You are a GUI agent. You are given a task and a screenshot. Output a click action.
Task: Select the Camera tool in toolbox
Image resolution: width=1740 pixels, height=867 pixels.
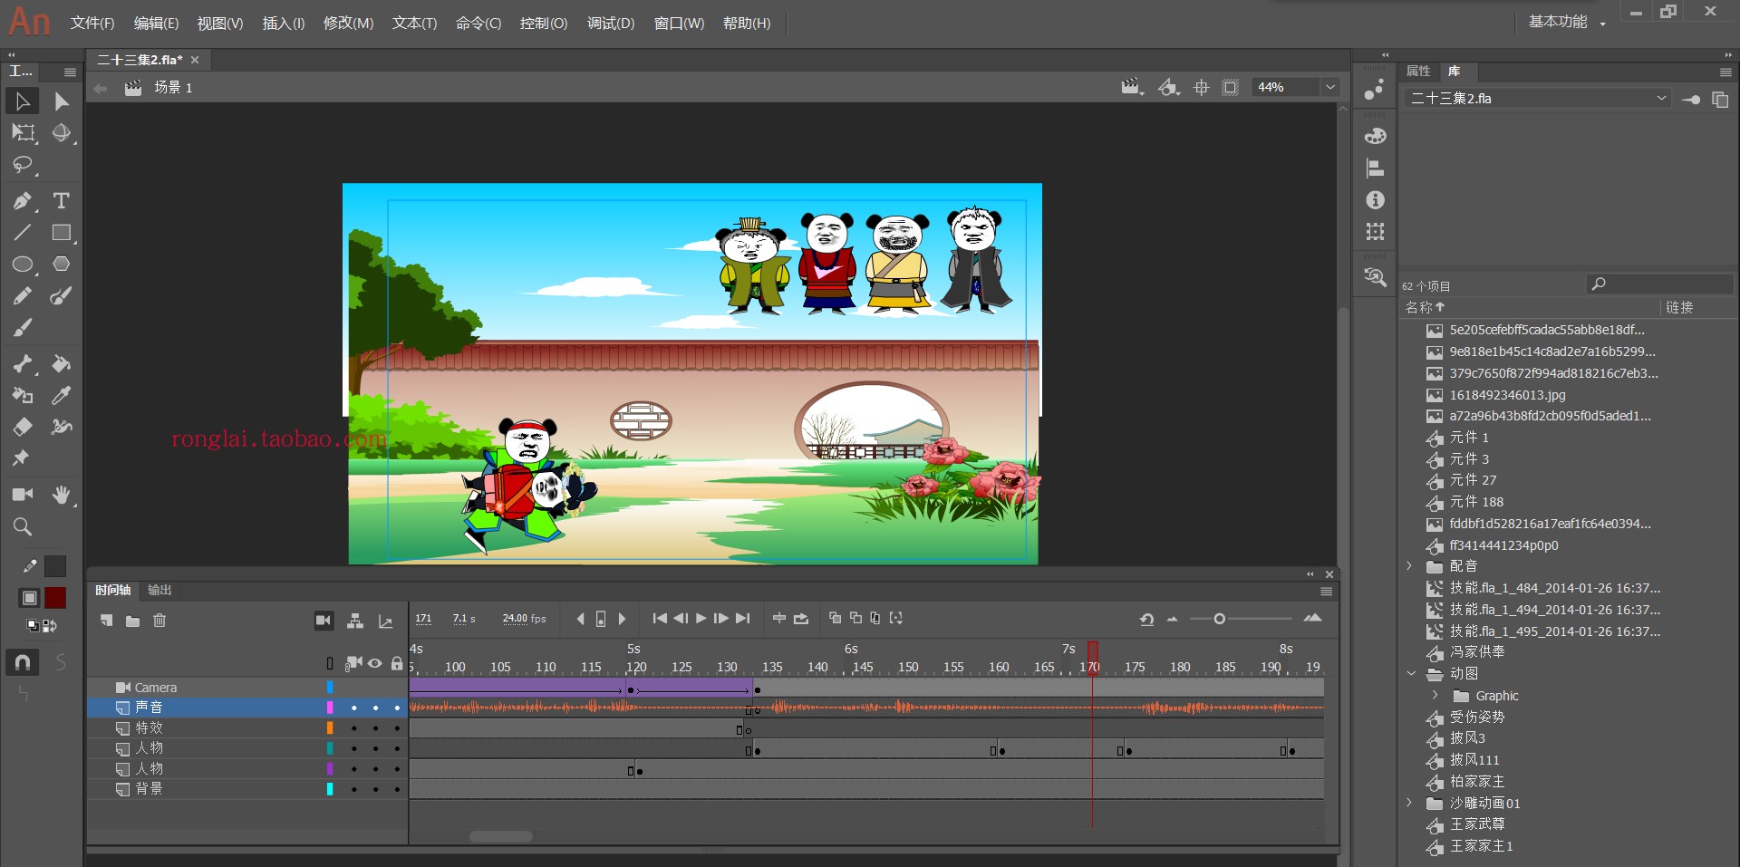pyautogui.click(x=23, y=495)
